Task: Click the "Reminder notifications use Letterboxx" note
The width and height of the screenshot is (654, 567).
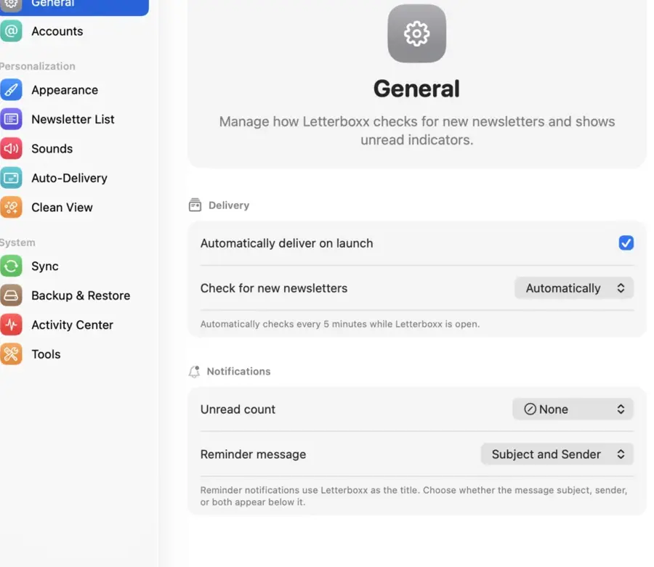Action: (413, 496)
